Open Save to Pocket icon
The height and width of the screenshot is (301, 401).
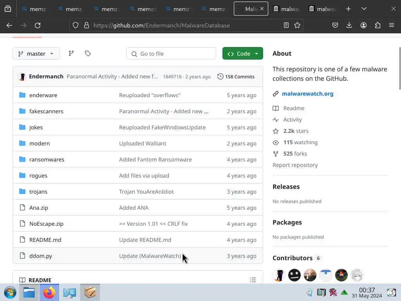[x=335, y=25]
